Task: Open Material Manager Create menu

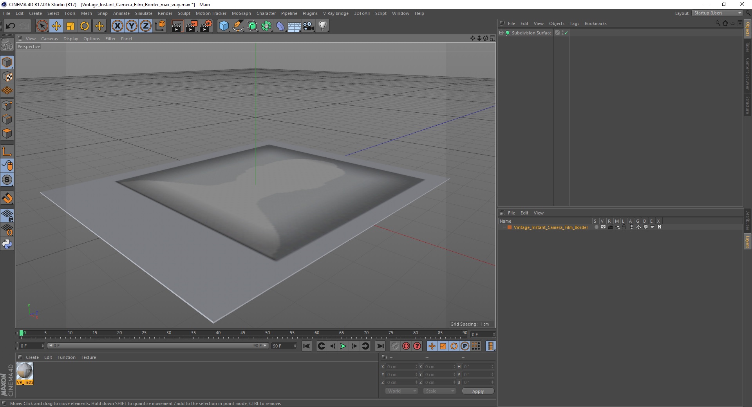Action: pos(32,357)
